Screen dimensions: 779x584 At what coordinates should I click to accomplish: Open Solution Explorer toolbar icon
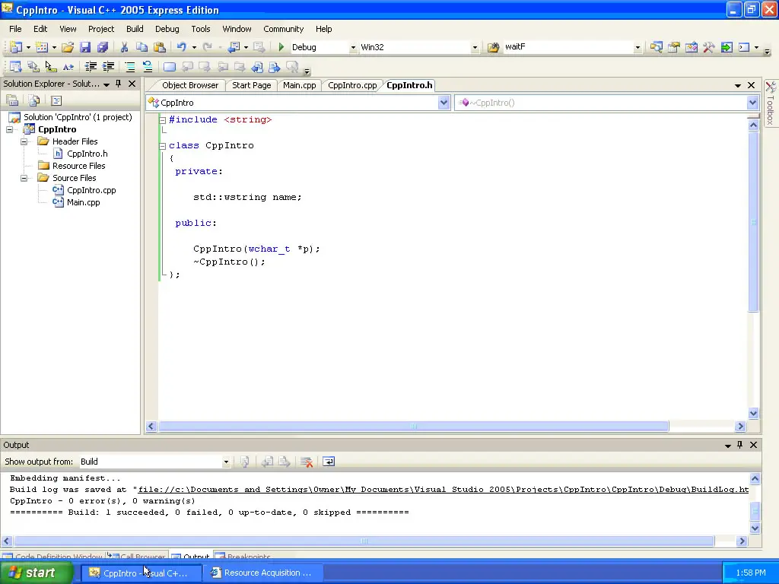coord(657,47)
